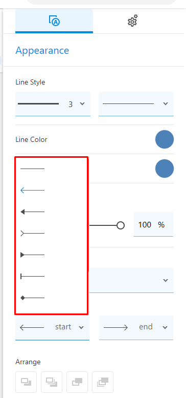Switch to the Appearance style tab
This screenshot has height=398, width=186.
tap(54, 21)
